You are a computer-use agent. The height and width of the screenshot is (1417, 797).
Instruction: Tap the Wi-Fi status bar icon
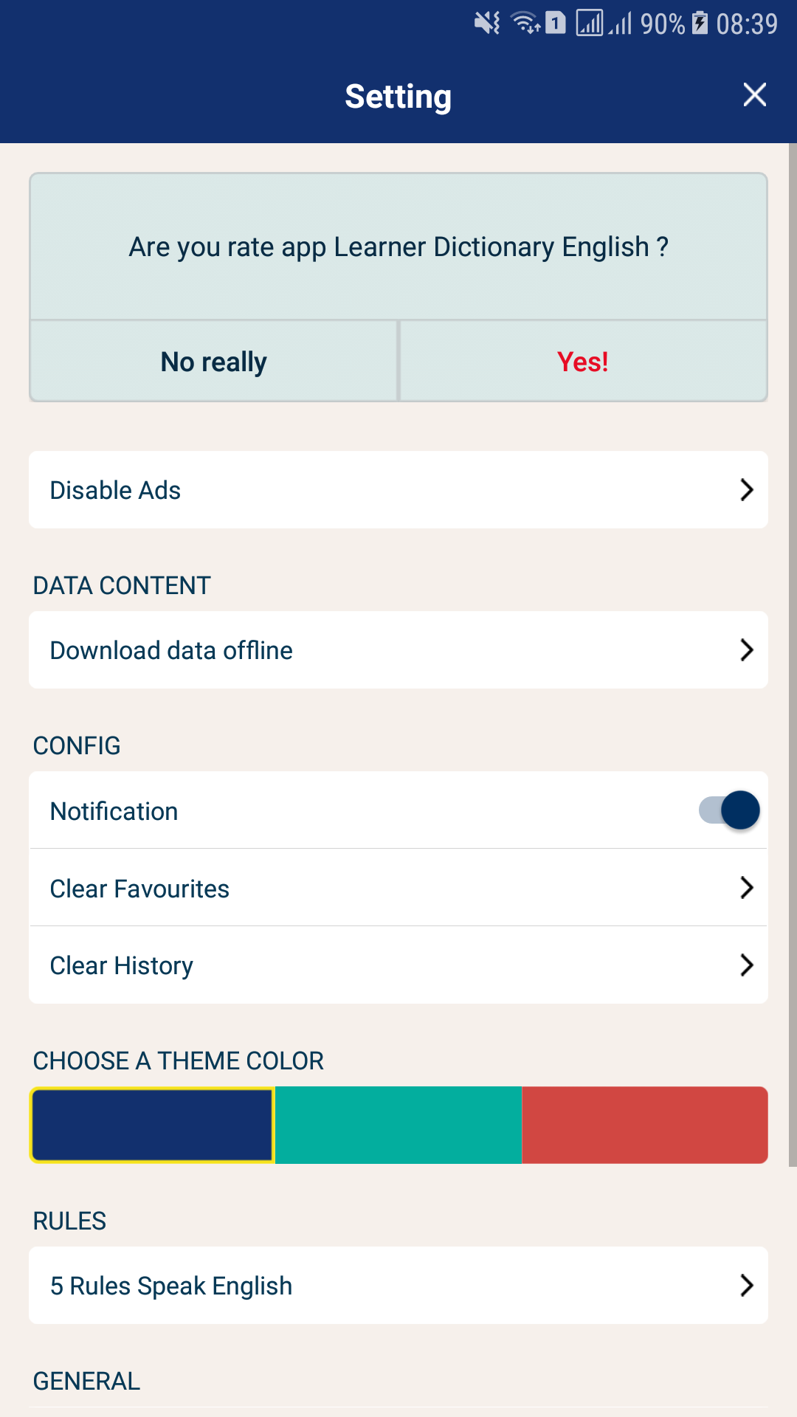[526, 23]
